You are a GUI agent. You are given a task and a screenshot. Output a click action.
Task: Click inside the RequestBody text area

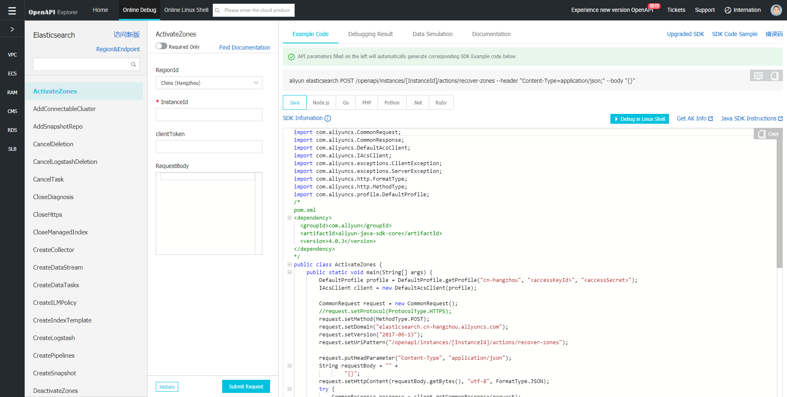(x=209, y=213)
